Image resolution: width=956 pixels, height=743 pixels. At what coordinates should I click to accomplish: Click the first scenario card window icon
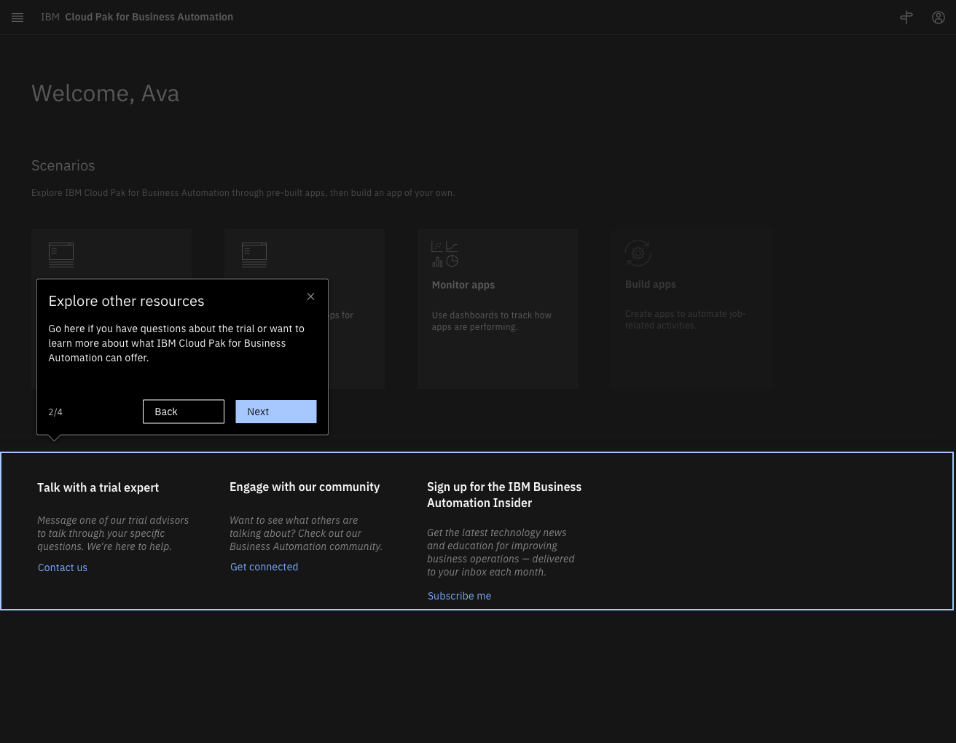(61, 255)
